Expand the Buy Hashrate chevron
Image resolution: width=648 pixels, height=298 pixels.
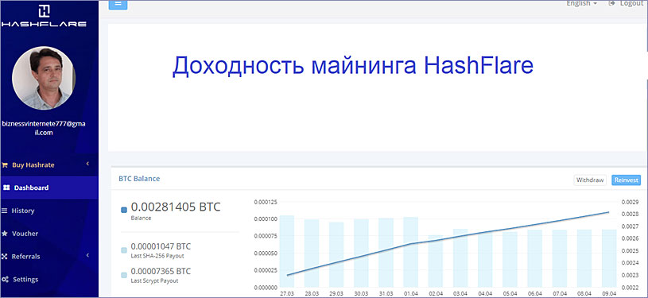(x=87, y=164)
